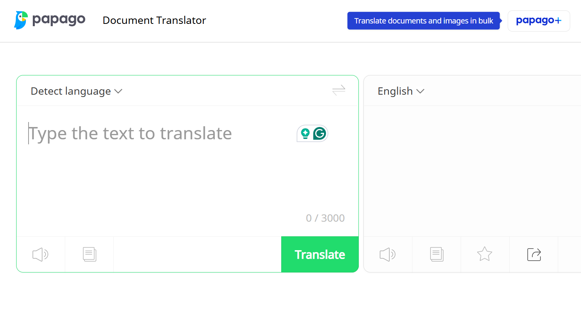
Task: Expand the English target language dropdown
Action: pos(401,91)
